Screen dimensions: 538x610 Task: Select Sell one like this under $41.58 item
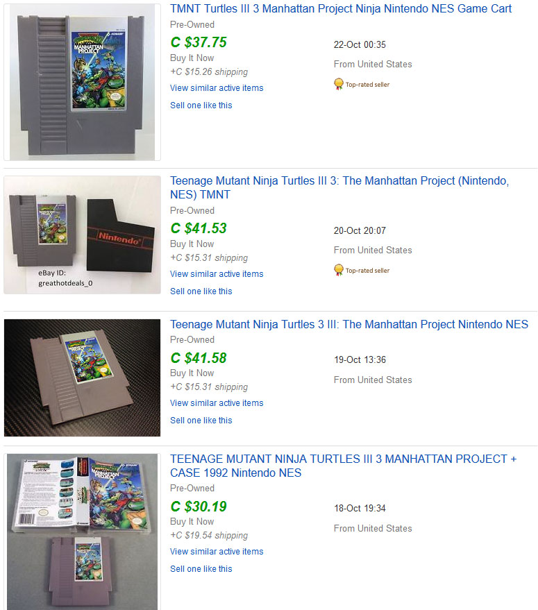tap(201, 420)
